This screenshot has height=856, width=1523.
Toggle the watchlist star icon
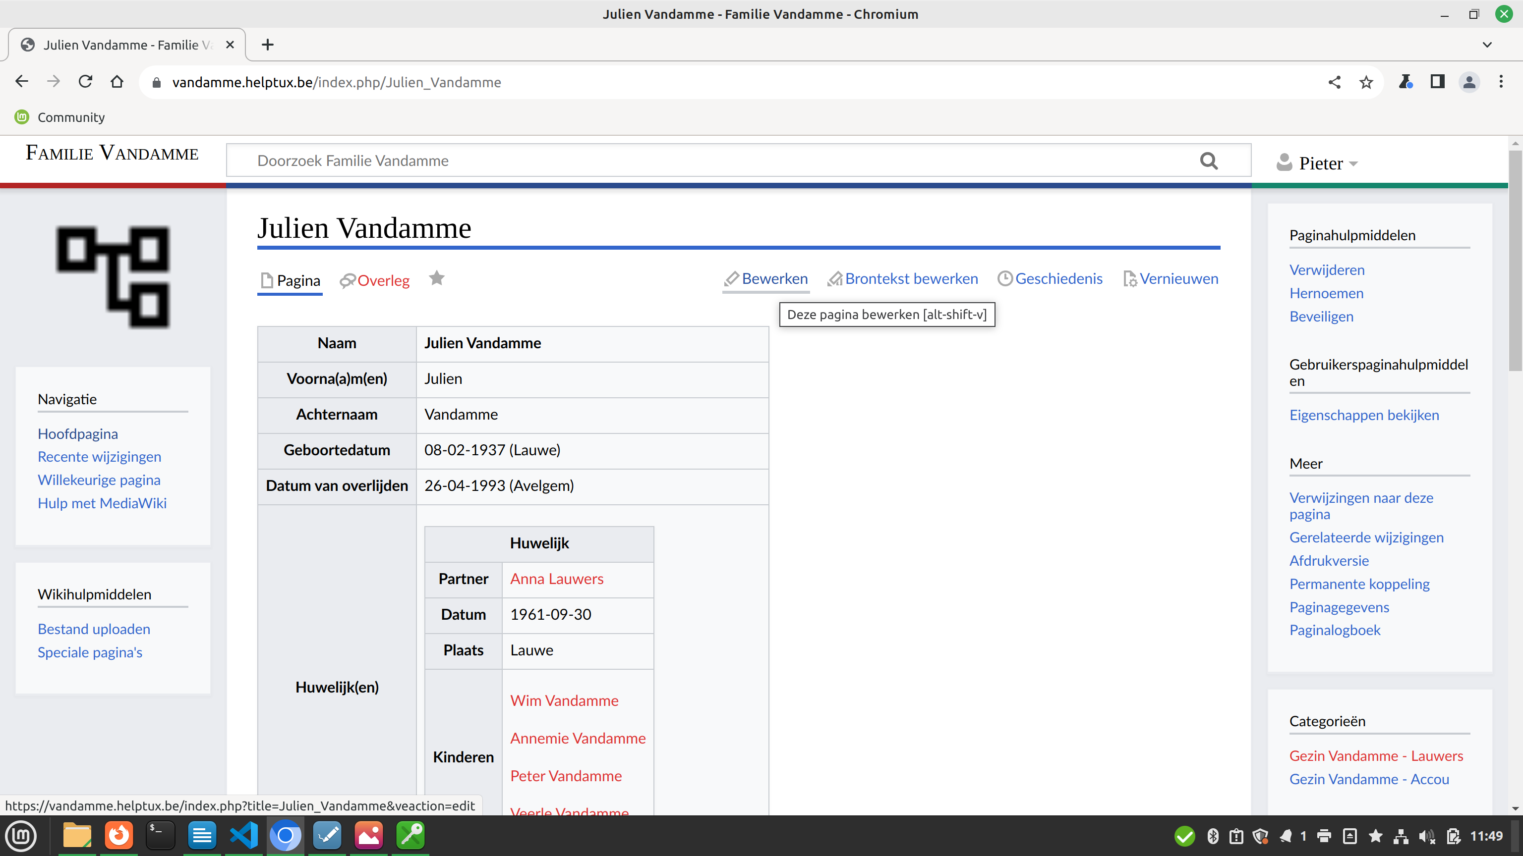tap(436, 278)
